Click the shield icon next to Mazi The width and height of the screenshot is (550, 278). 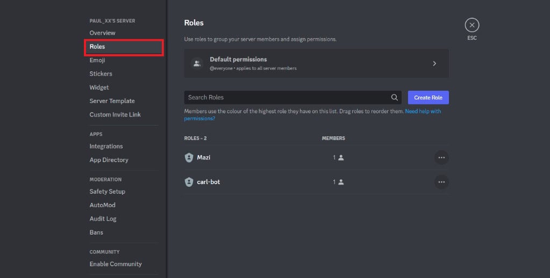pos(189,158)
